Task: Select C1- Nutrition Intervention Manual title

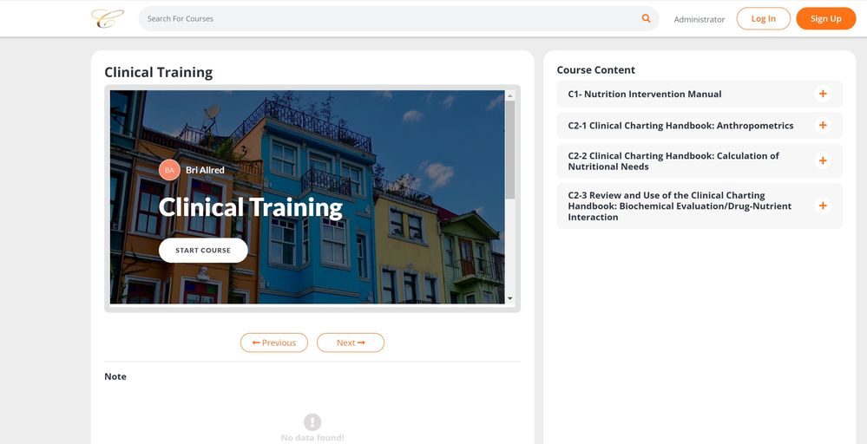Action: (x=644, y=94)
